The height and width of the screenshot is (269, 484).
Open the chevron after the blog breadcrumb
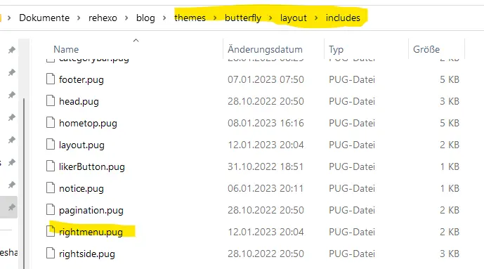coord(164,18)
